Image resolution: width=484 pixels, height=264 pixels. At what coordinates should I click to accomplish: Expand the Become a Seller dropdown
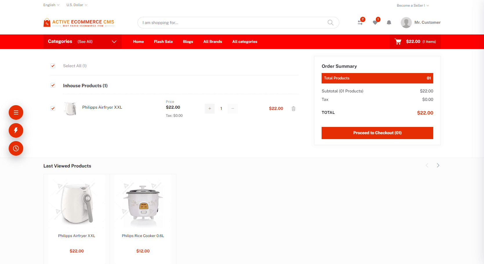coord(413,6)
